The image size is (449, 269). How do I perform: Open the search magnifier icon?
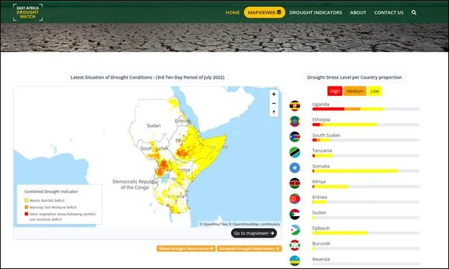[x=414, y=13]
